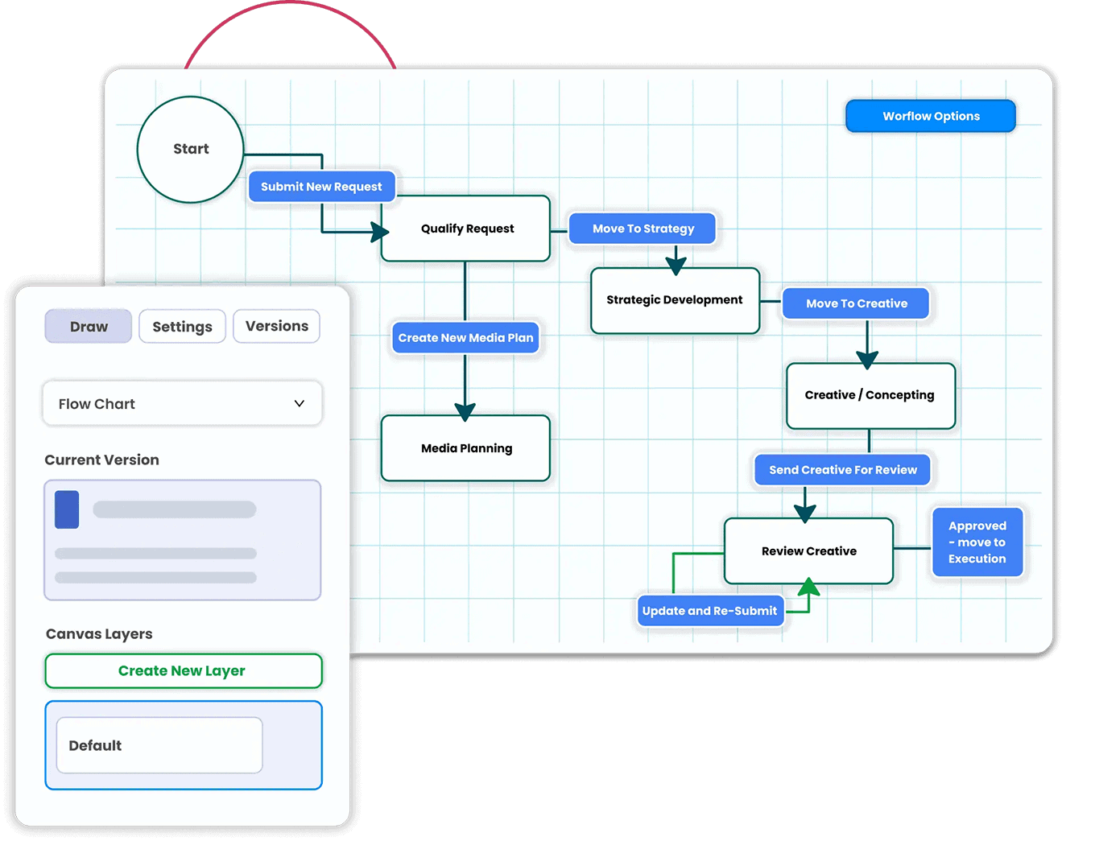
Task: Click the Update and Re-Submit label
Action: 710,611
